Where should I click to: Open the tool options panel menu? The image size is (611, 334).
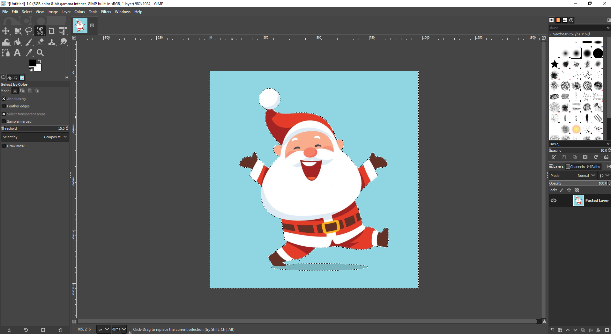coord(67,77)
